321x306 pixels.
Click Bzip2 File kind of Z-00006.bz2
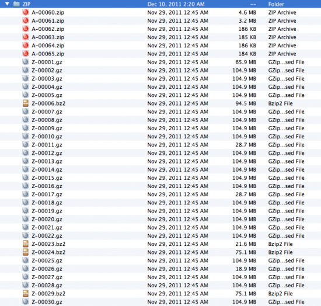click(x=280, y=103)
